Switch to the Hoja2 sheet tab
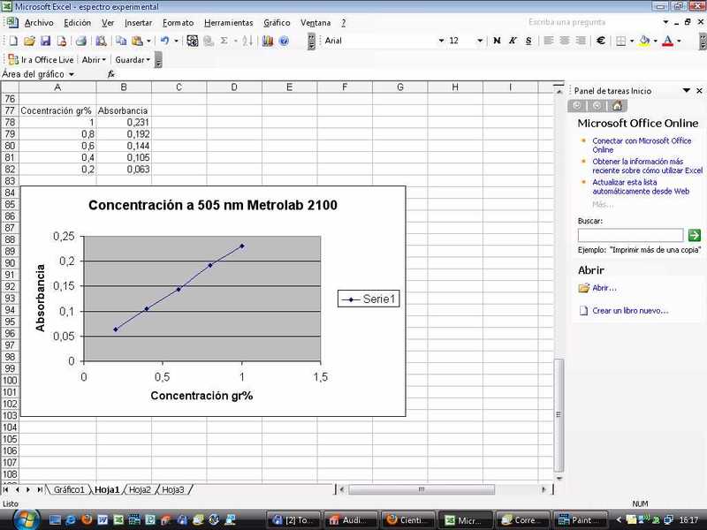This screenshot has width=707, height=530. click(140, 489)
